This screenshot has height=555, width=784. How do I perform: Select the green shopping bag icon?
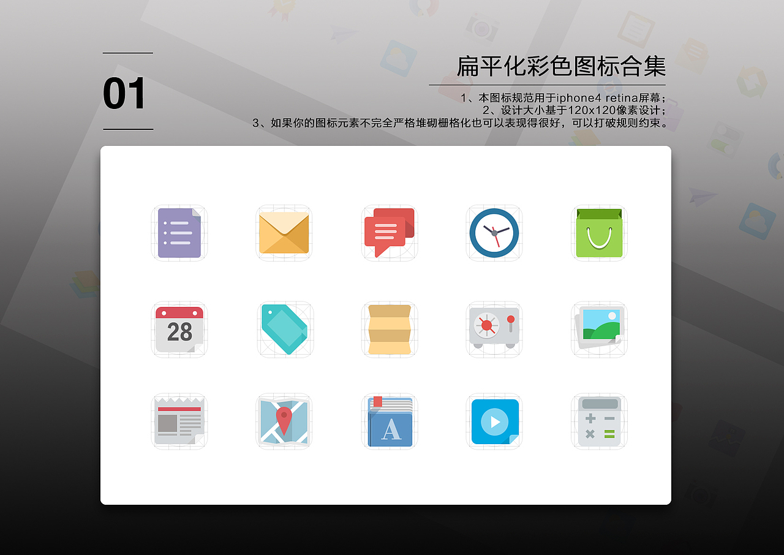[598, 233]
